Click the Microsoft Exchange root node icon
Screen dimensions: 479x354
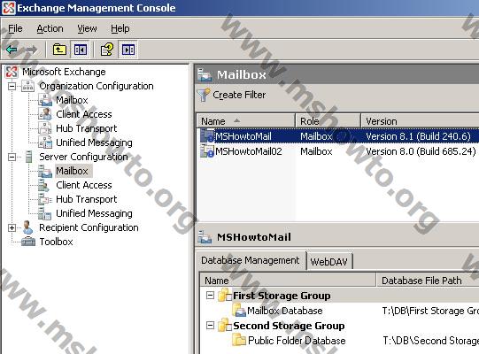click(x=12, y=72)
